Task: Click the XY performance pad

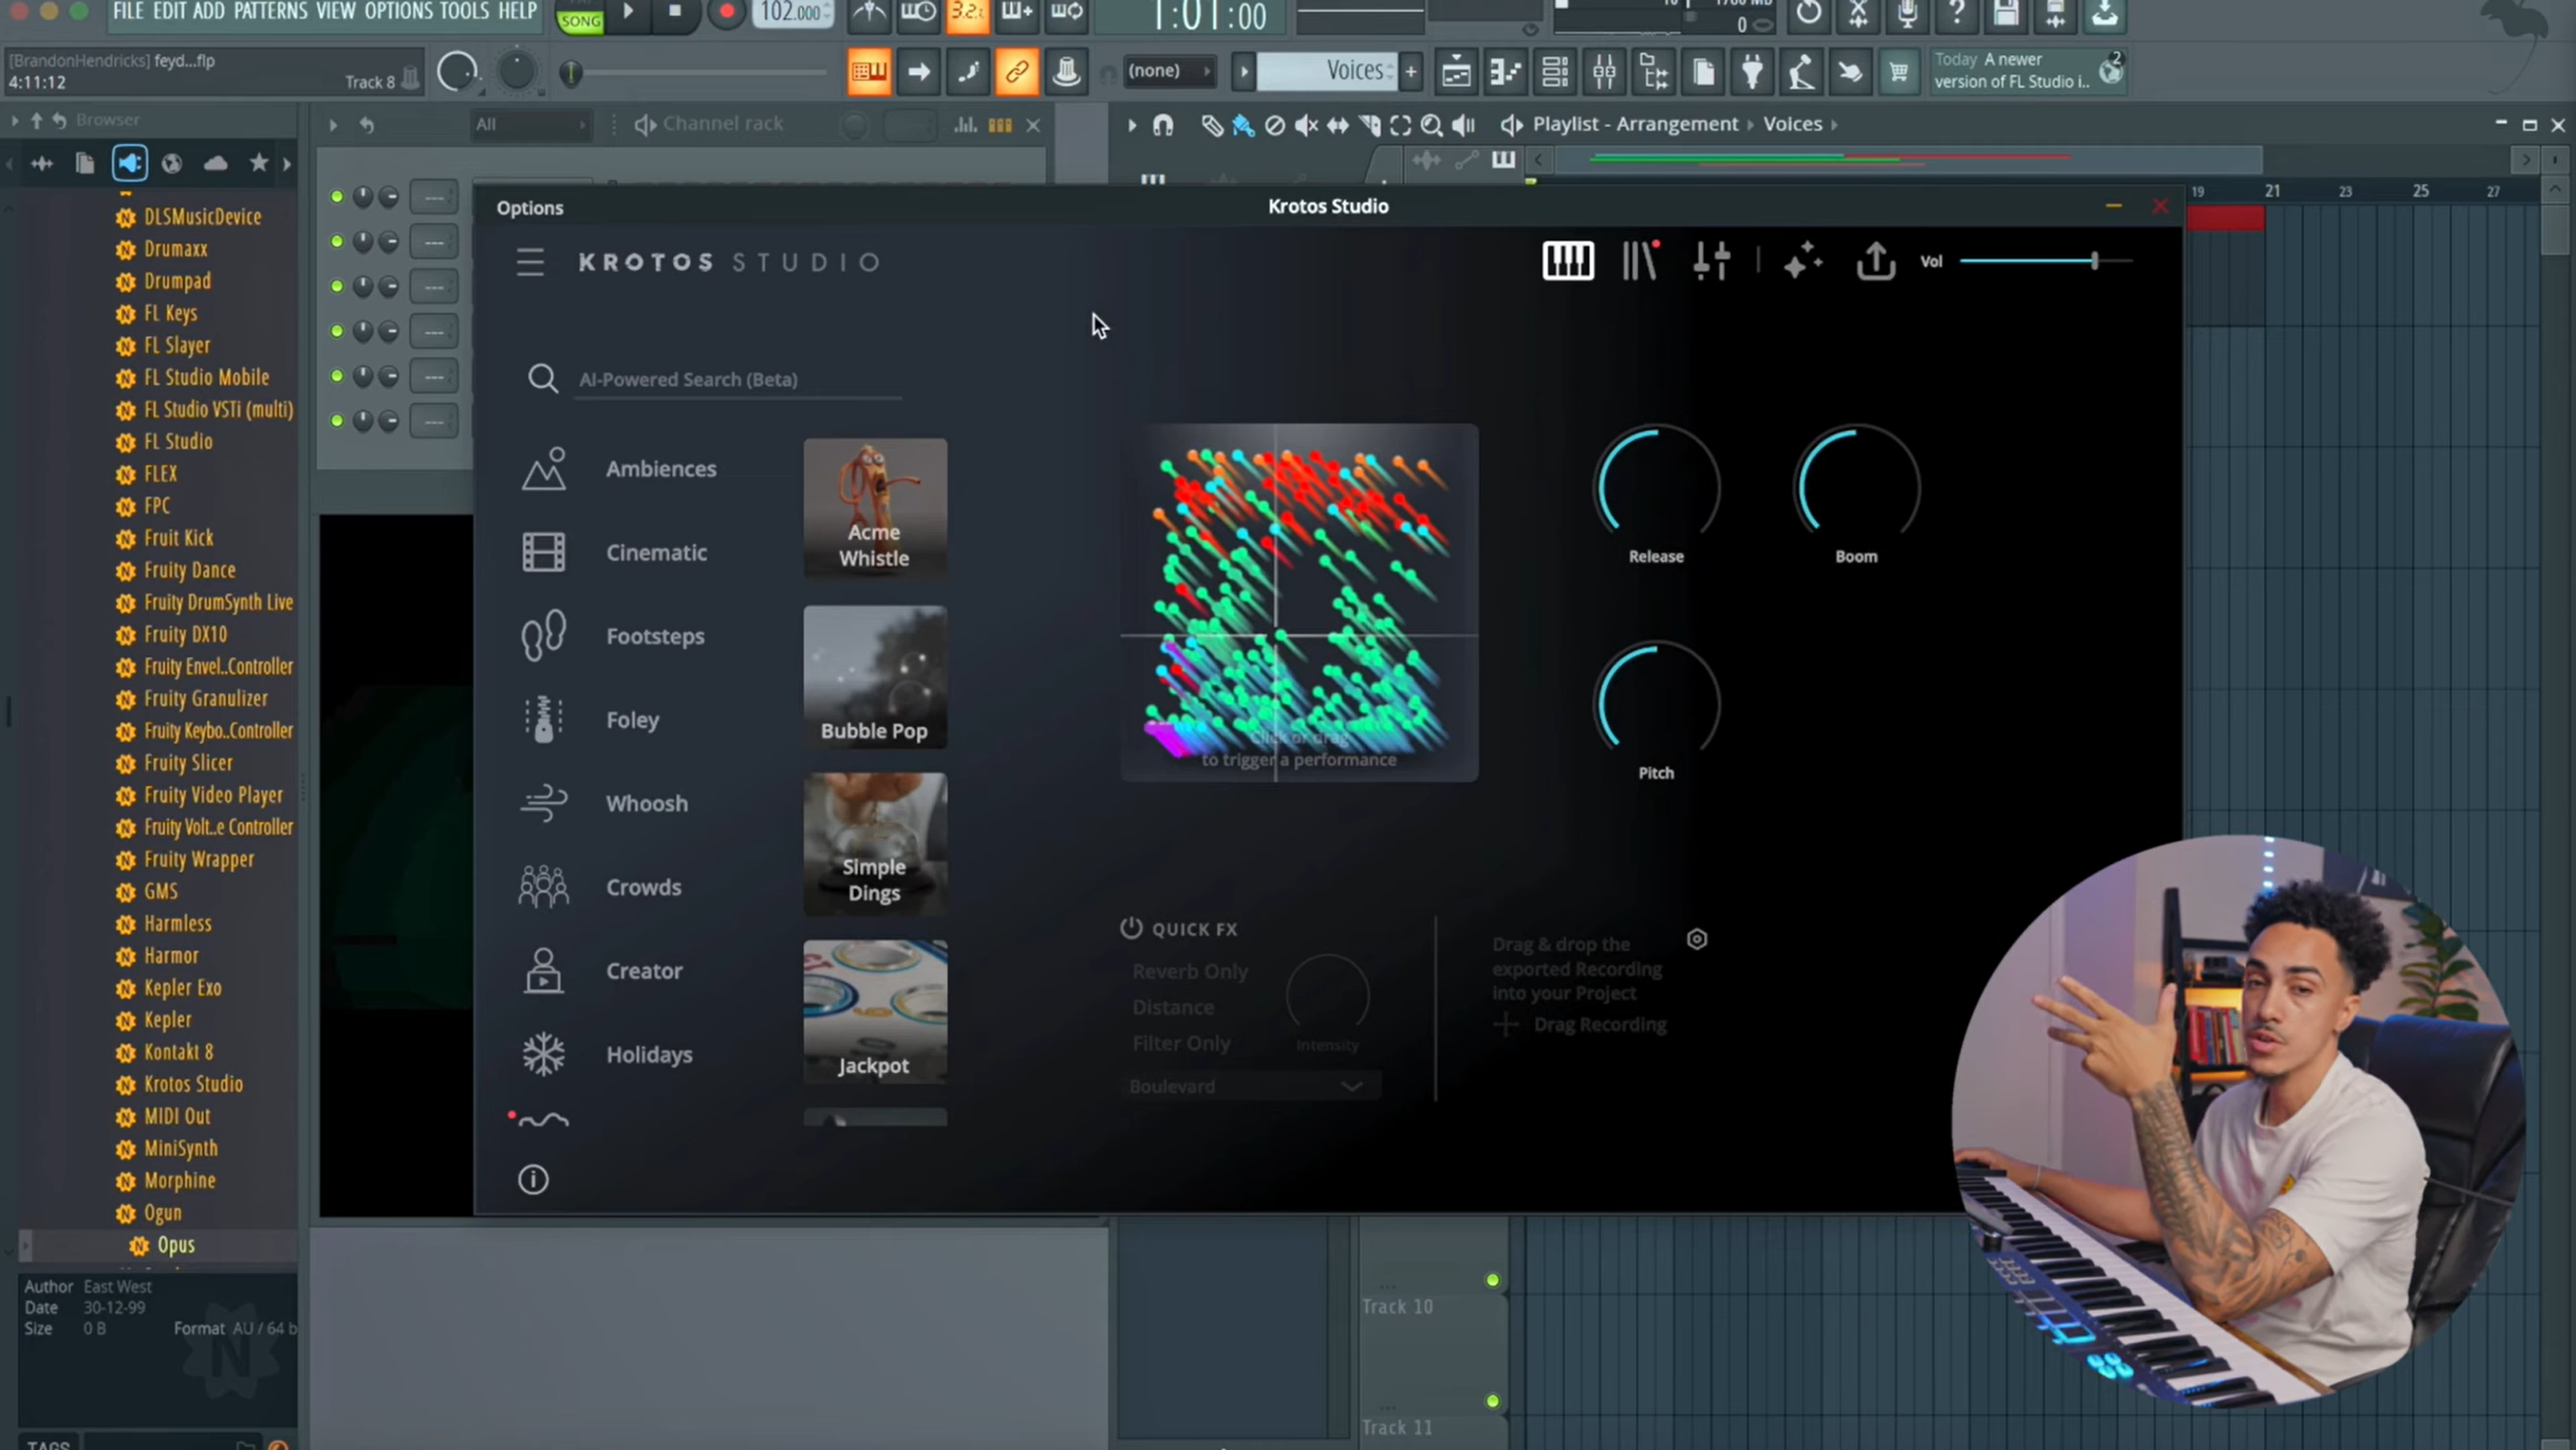Action: click(x=1299, y=602)
